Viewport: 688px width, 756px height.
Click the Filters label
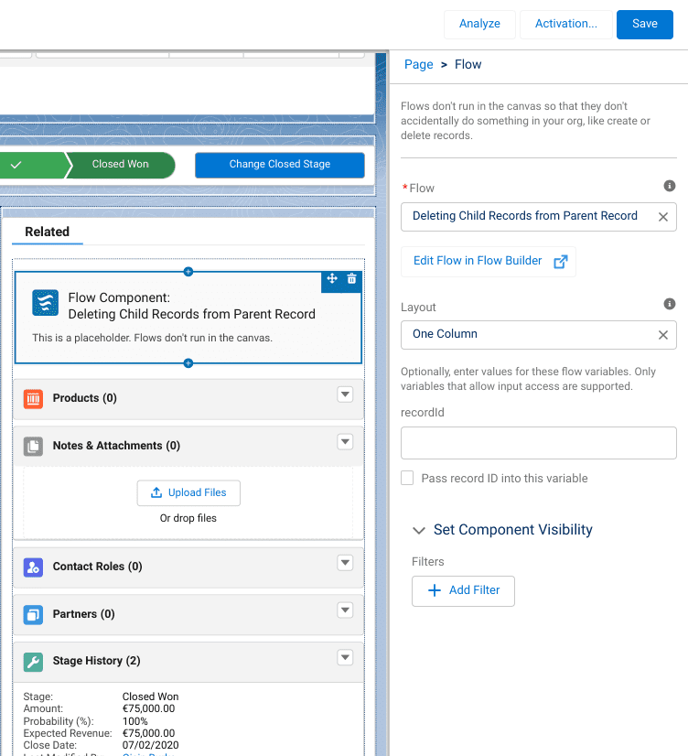tap(428, 562)
